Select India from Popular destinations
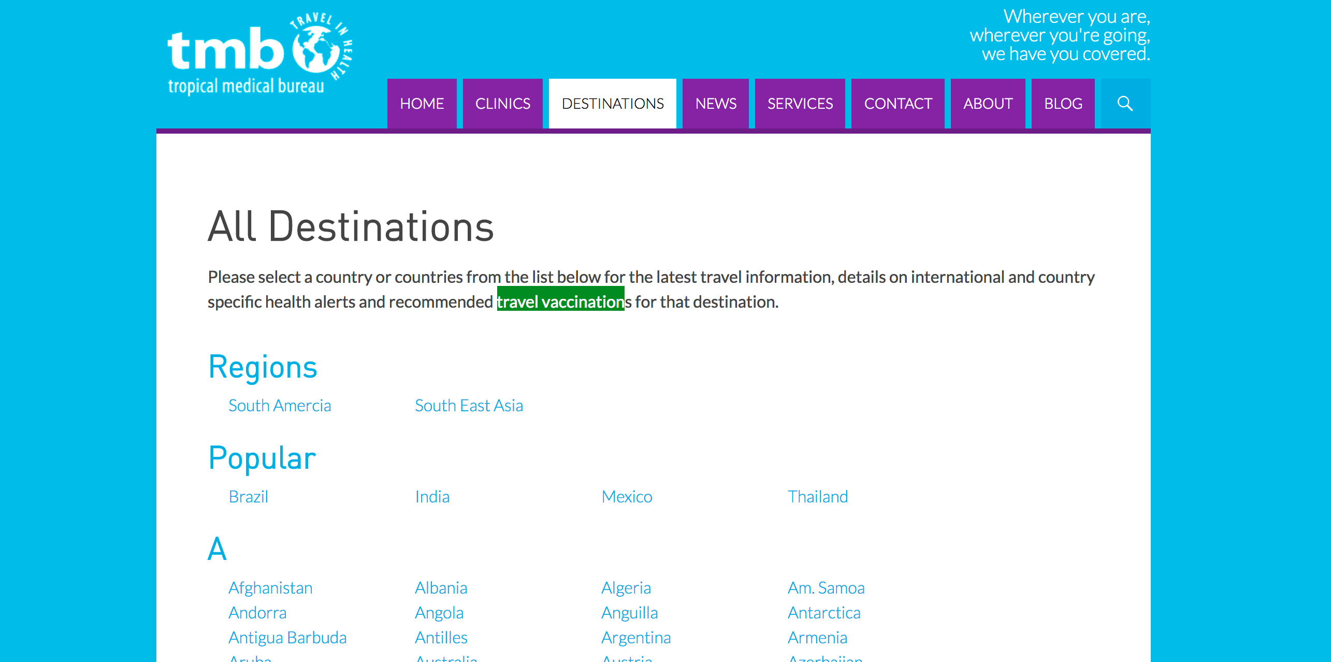 point(432,497)
